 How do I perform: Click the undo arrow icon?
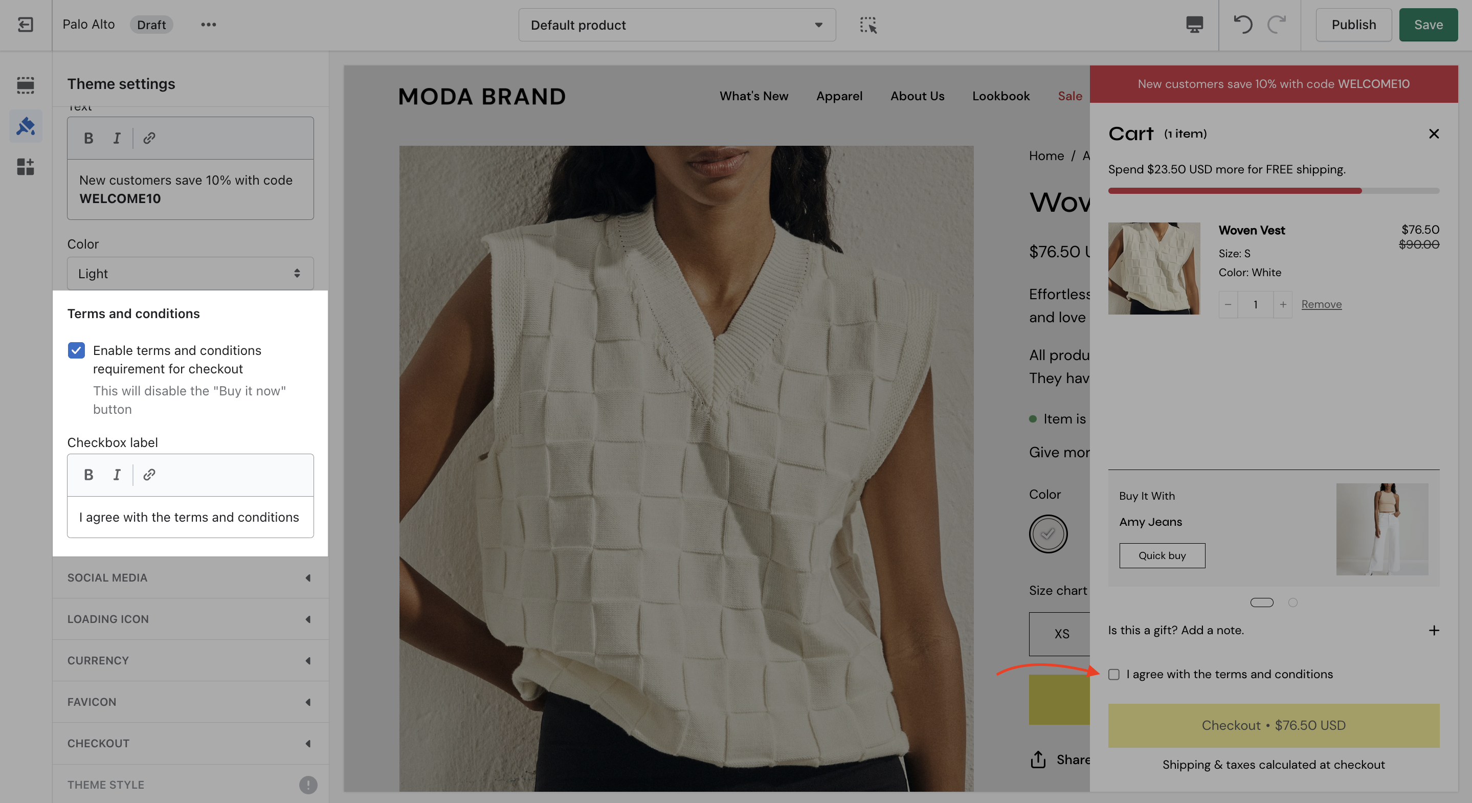[1243, 25]
